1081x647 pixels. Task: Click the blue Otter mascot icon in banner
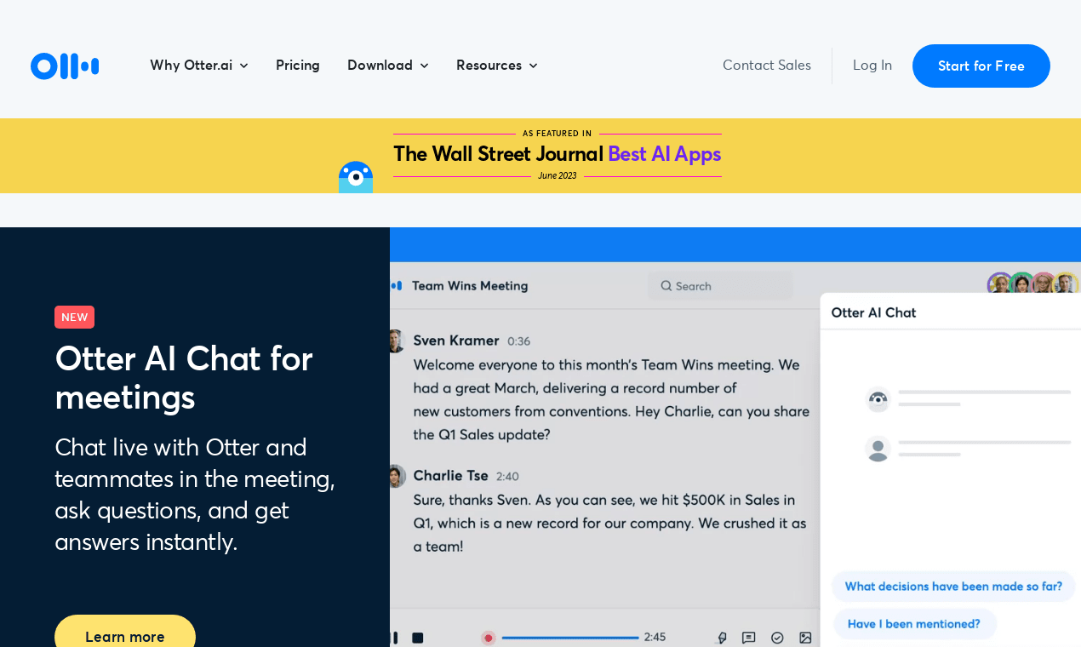[356, 177]
